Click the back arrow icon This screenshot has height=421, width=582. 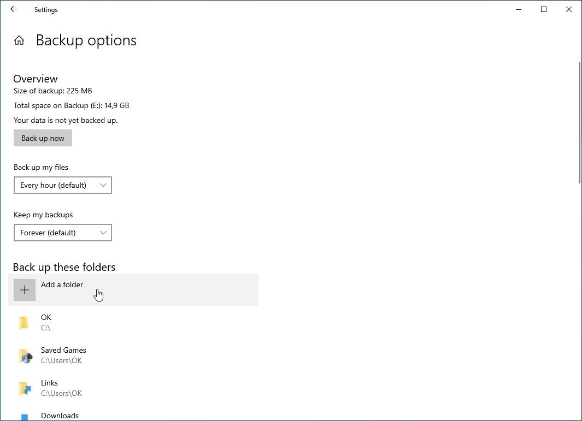[x=14, y=9]
